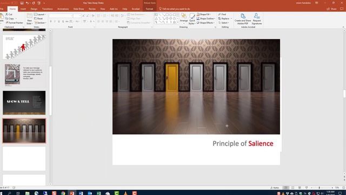The height and width of the screenshot is (195, 346).
Task: Select the Show & Tell slide thumbnail
Action: [24, 102]
